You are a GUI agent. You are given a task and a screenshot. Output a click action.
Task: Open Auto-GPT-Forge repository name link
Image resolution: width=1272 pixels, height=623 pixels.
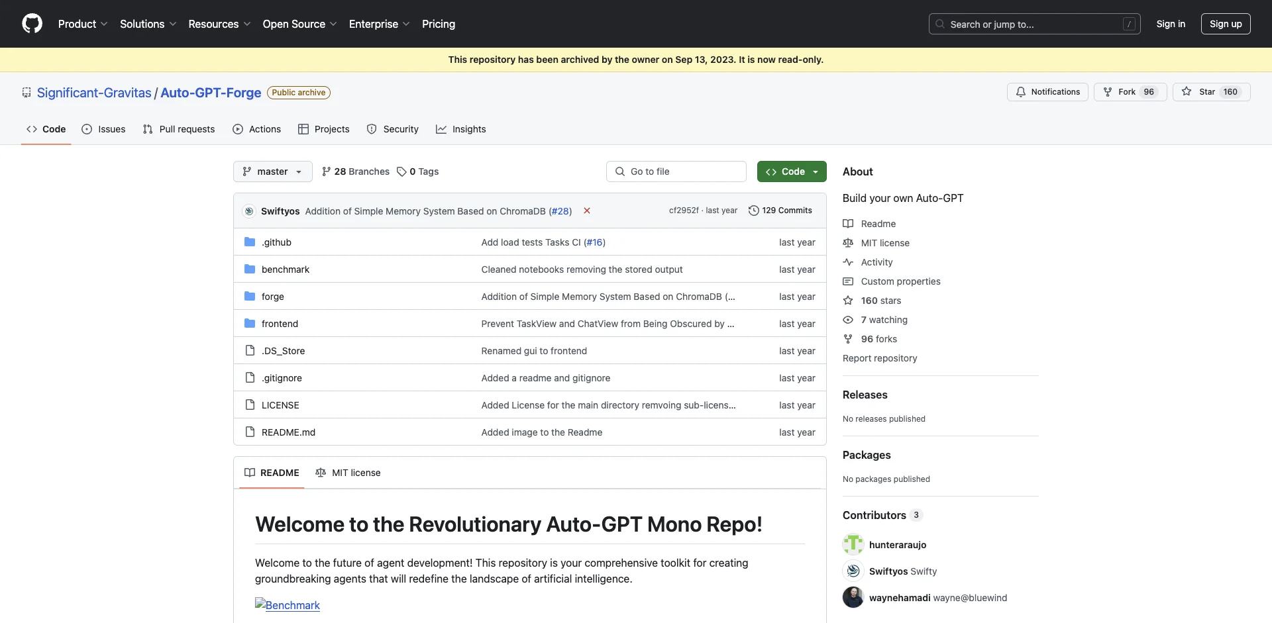[211, 93]
